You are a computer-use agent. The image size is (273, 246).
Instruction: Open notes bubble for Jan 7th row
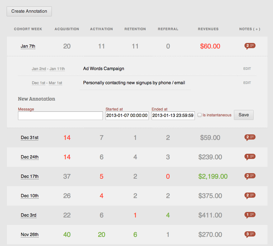pyautogui.click(x=250, y=46)
